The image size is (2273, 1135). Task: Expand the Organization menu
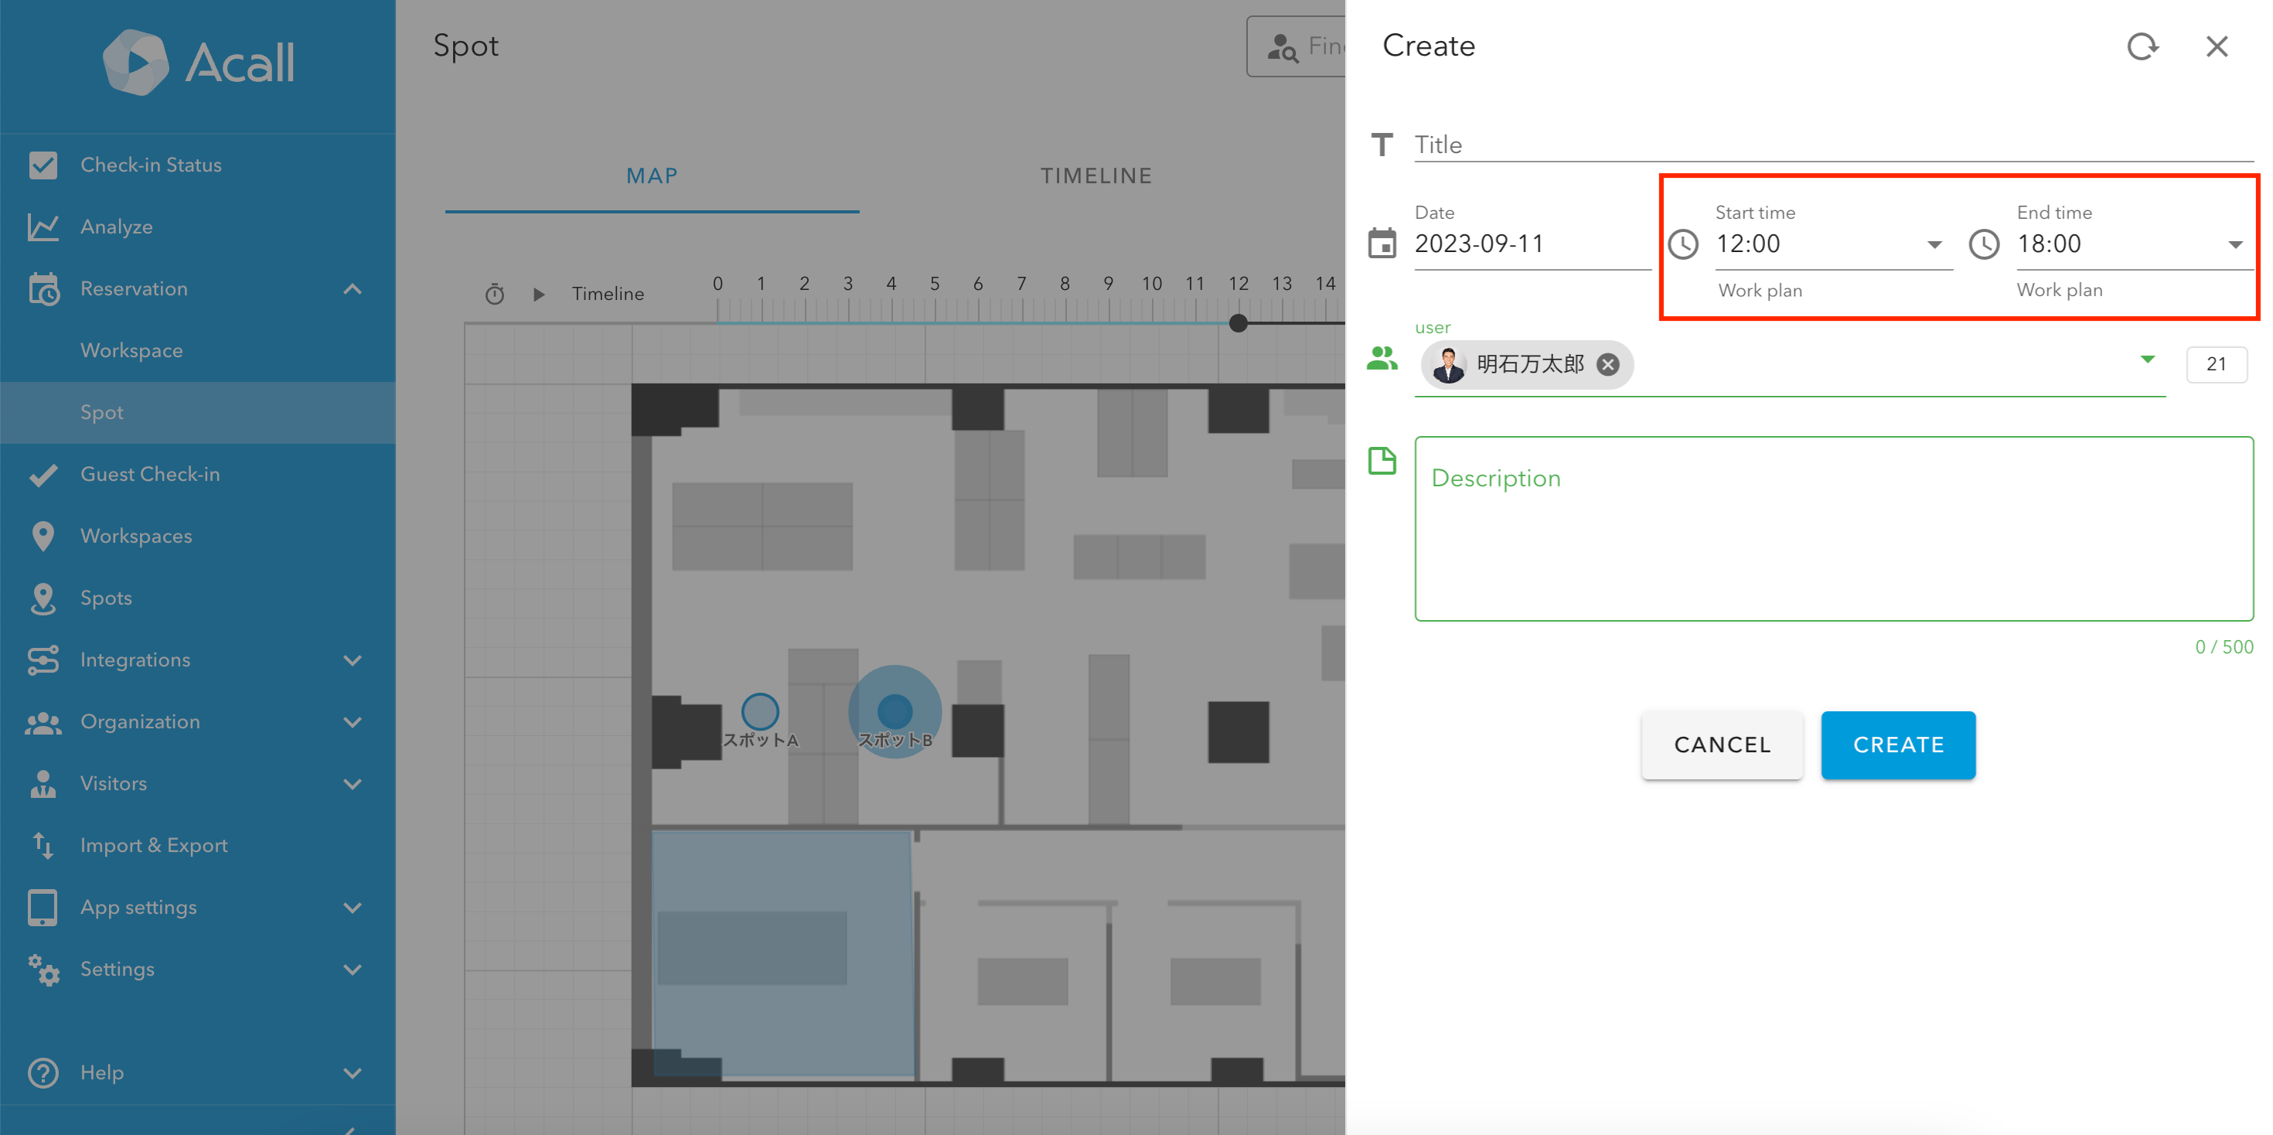point(352,722)
